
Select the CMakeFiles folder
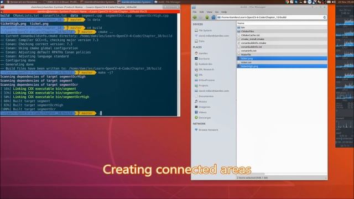click(x=282, y=32)
